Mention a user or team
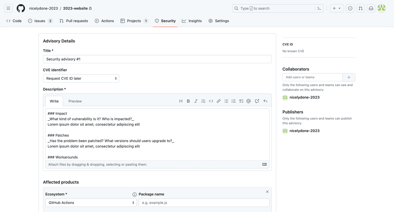This screenshot has width=394, height=212. pyautogui.click(x=249, y=101)
